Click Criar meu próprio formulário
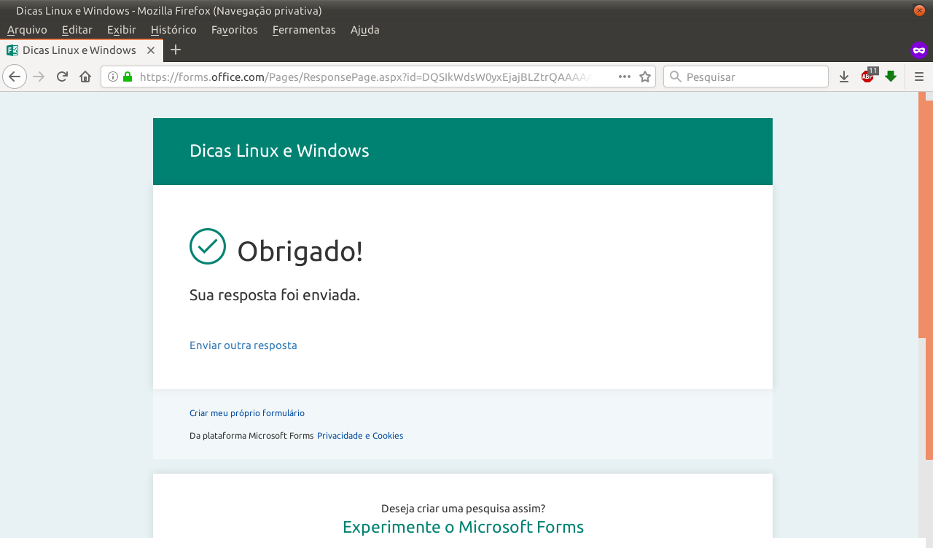 246,412
